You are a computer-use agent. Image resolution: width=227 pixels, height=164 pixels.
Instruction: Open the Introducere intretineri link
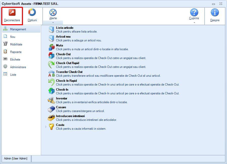tap(70, 116)
